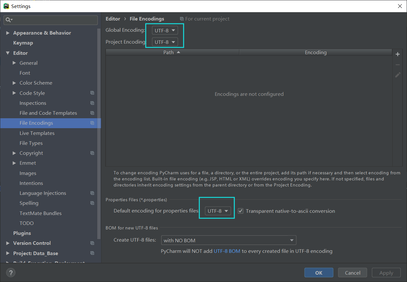Click project-level icon next to Version Control
The image size is (407, 282).
click(x=92, y=243)
